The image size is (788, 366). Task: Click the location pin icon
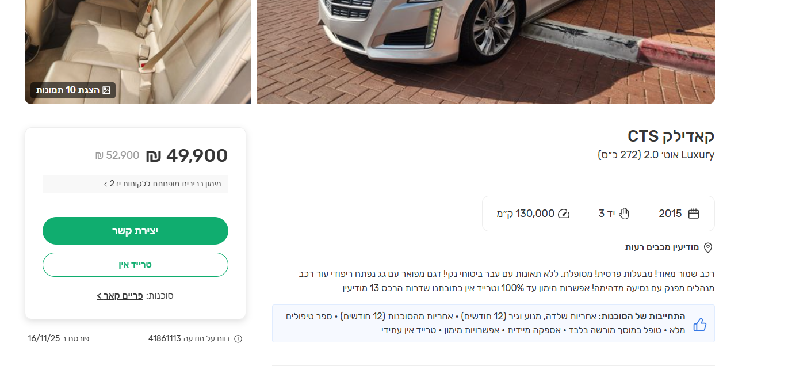[x=708, y=247]
